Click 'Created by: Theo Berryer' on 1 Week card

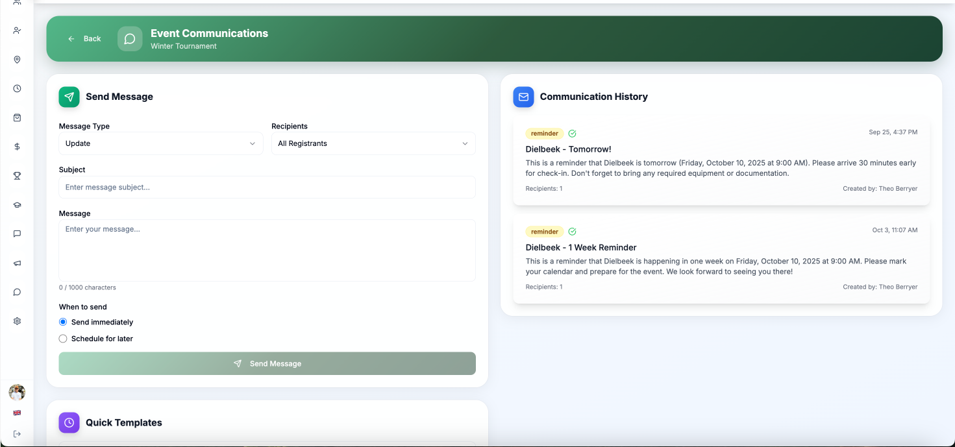(x=880, y=287)
